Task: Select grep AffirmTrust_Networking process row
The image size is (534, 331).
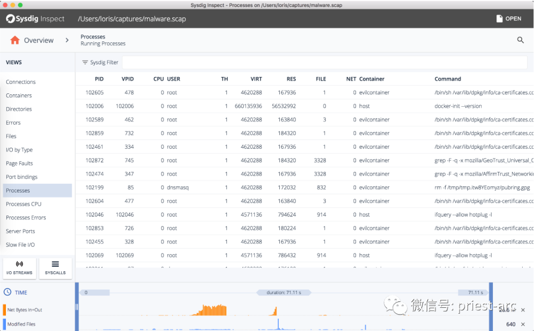Action: click(305, 174)
